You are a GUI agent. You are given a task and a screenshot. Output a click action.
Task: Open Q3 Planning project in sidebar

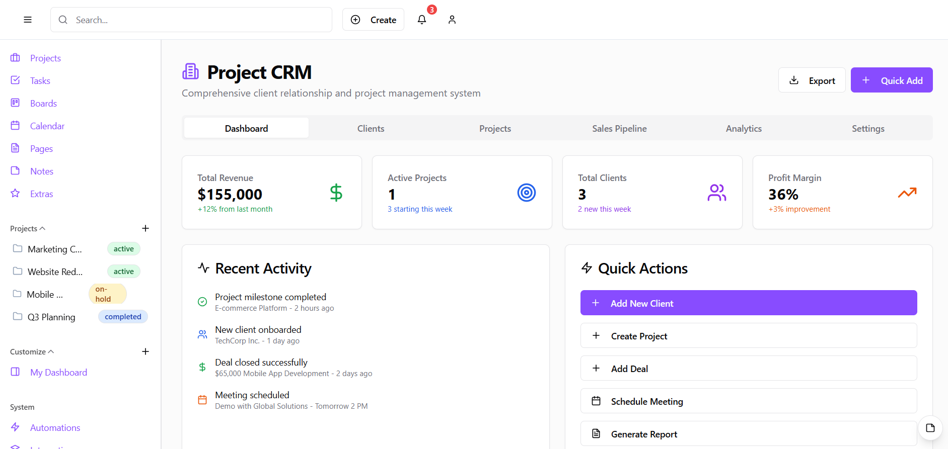[x=51, y=317]
